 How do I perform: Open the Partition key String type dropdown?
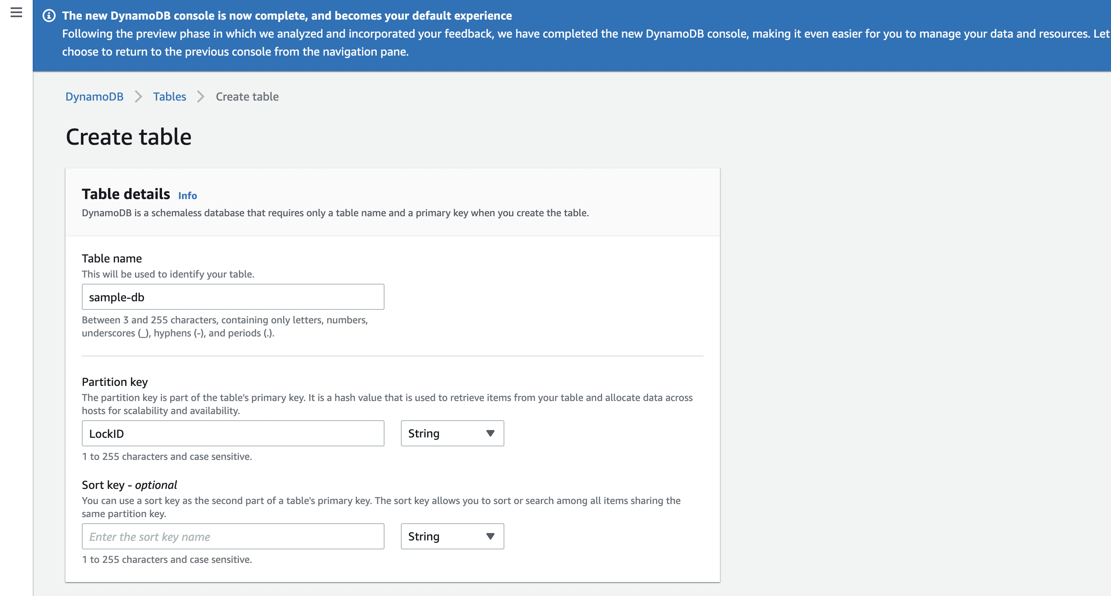(x=452, y=434)
